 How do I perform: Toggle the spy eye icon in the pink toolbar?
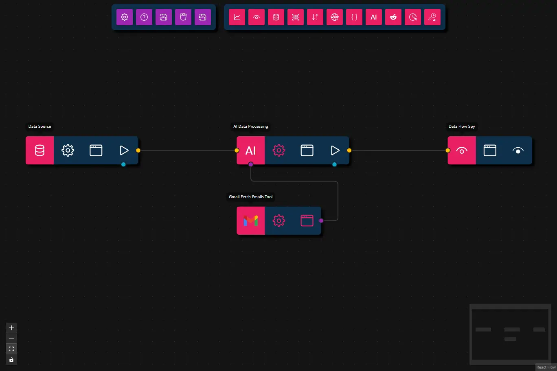click(257, 17)
